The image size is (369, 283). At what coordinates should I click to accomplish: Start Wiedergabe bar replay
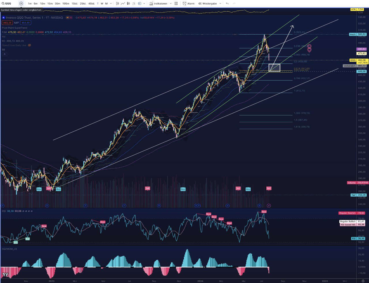tap(208, 3)
